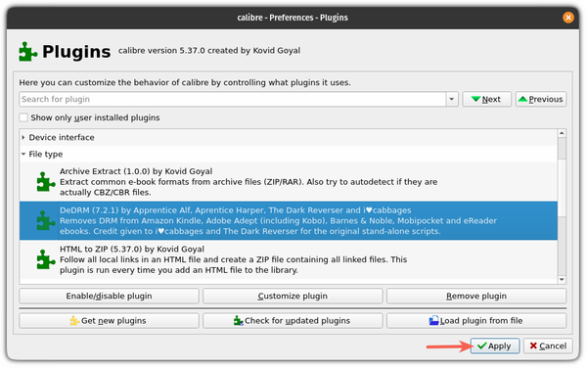Enable Show only user installed plugins
This screenshot has height=368, width=587.
coord(23,117)
